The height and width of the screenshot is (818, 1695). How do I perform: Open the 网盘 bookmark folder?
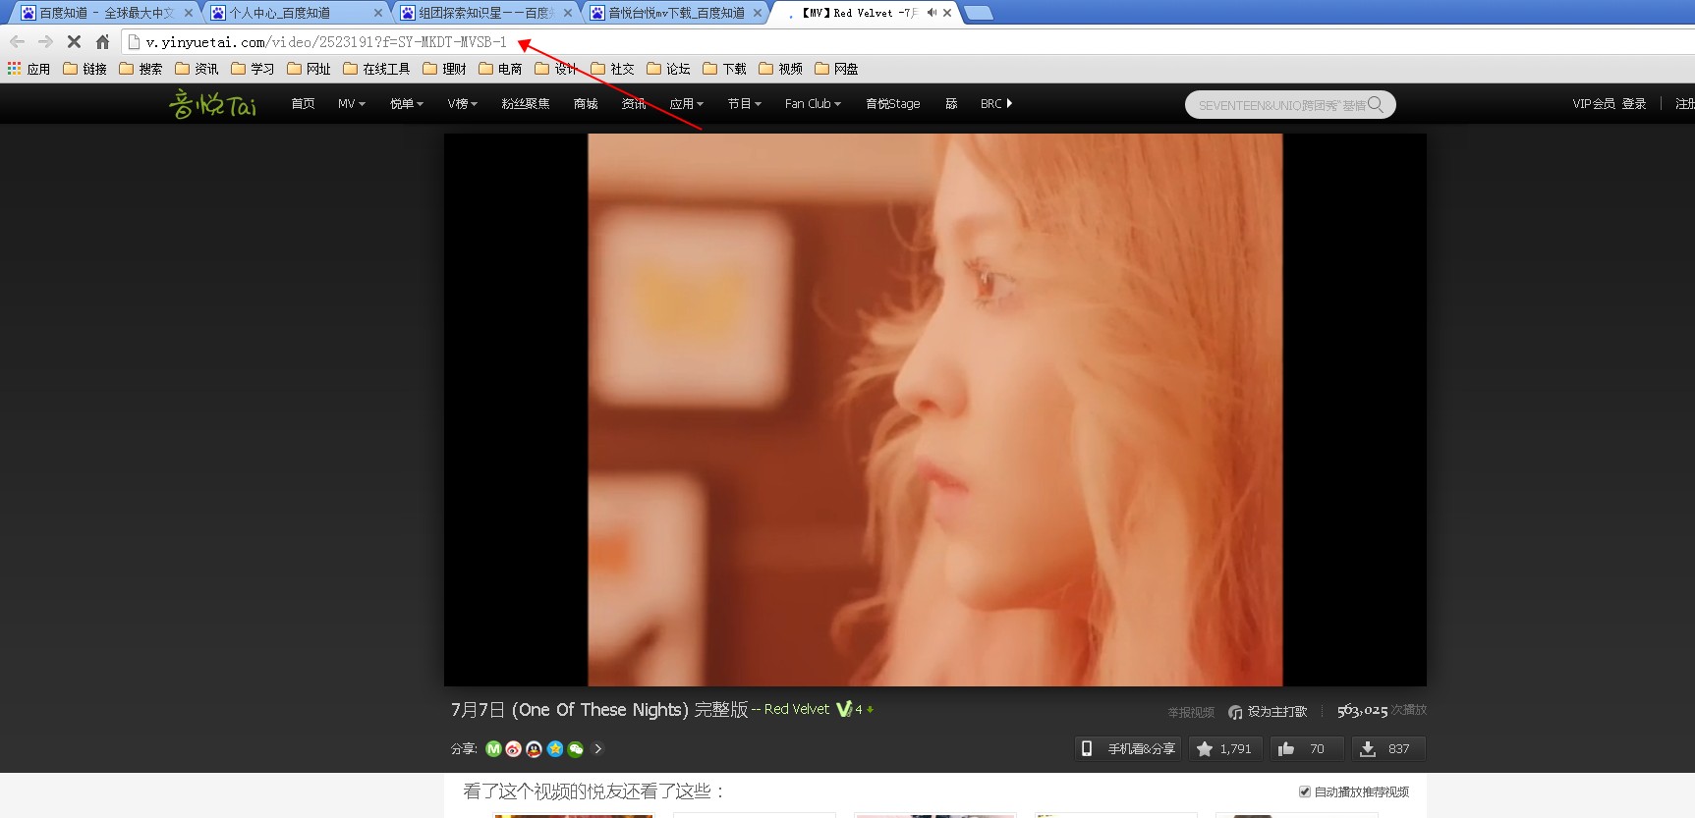(x=836, y=69)
